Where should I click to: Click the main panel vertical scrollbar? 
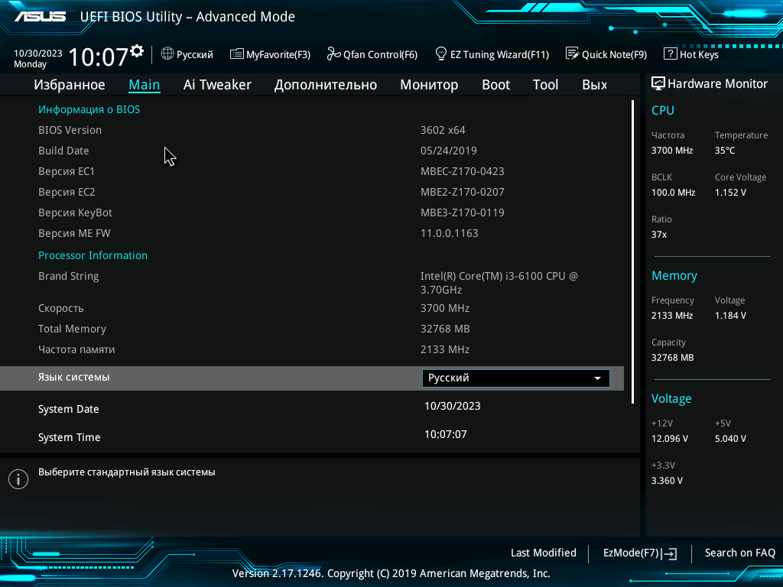[632, 252]
